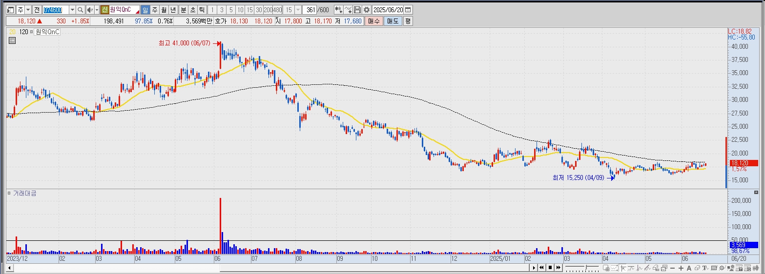Click the 원익QnC series label on chart

click(47, 32)
